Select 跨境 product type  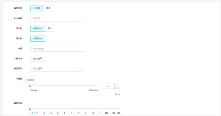click(48, 8)
